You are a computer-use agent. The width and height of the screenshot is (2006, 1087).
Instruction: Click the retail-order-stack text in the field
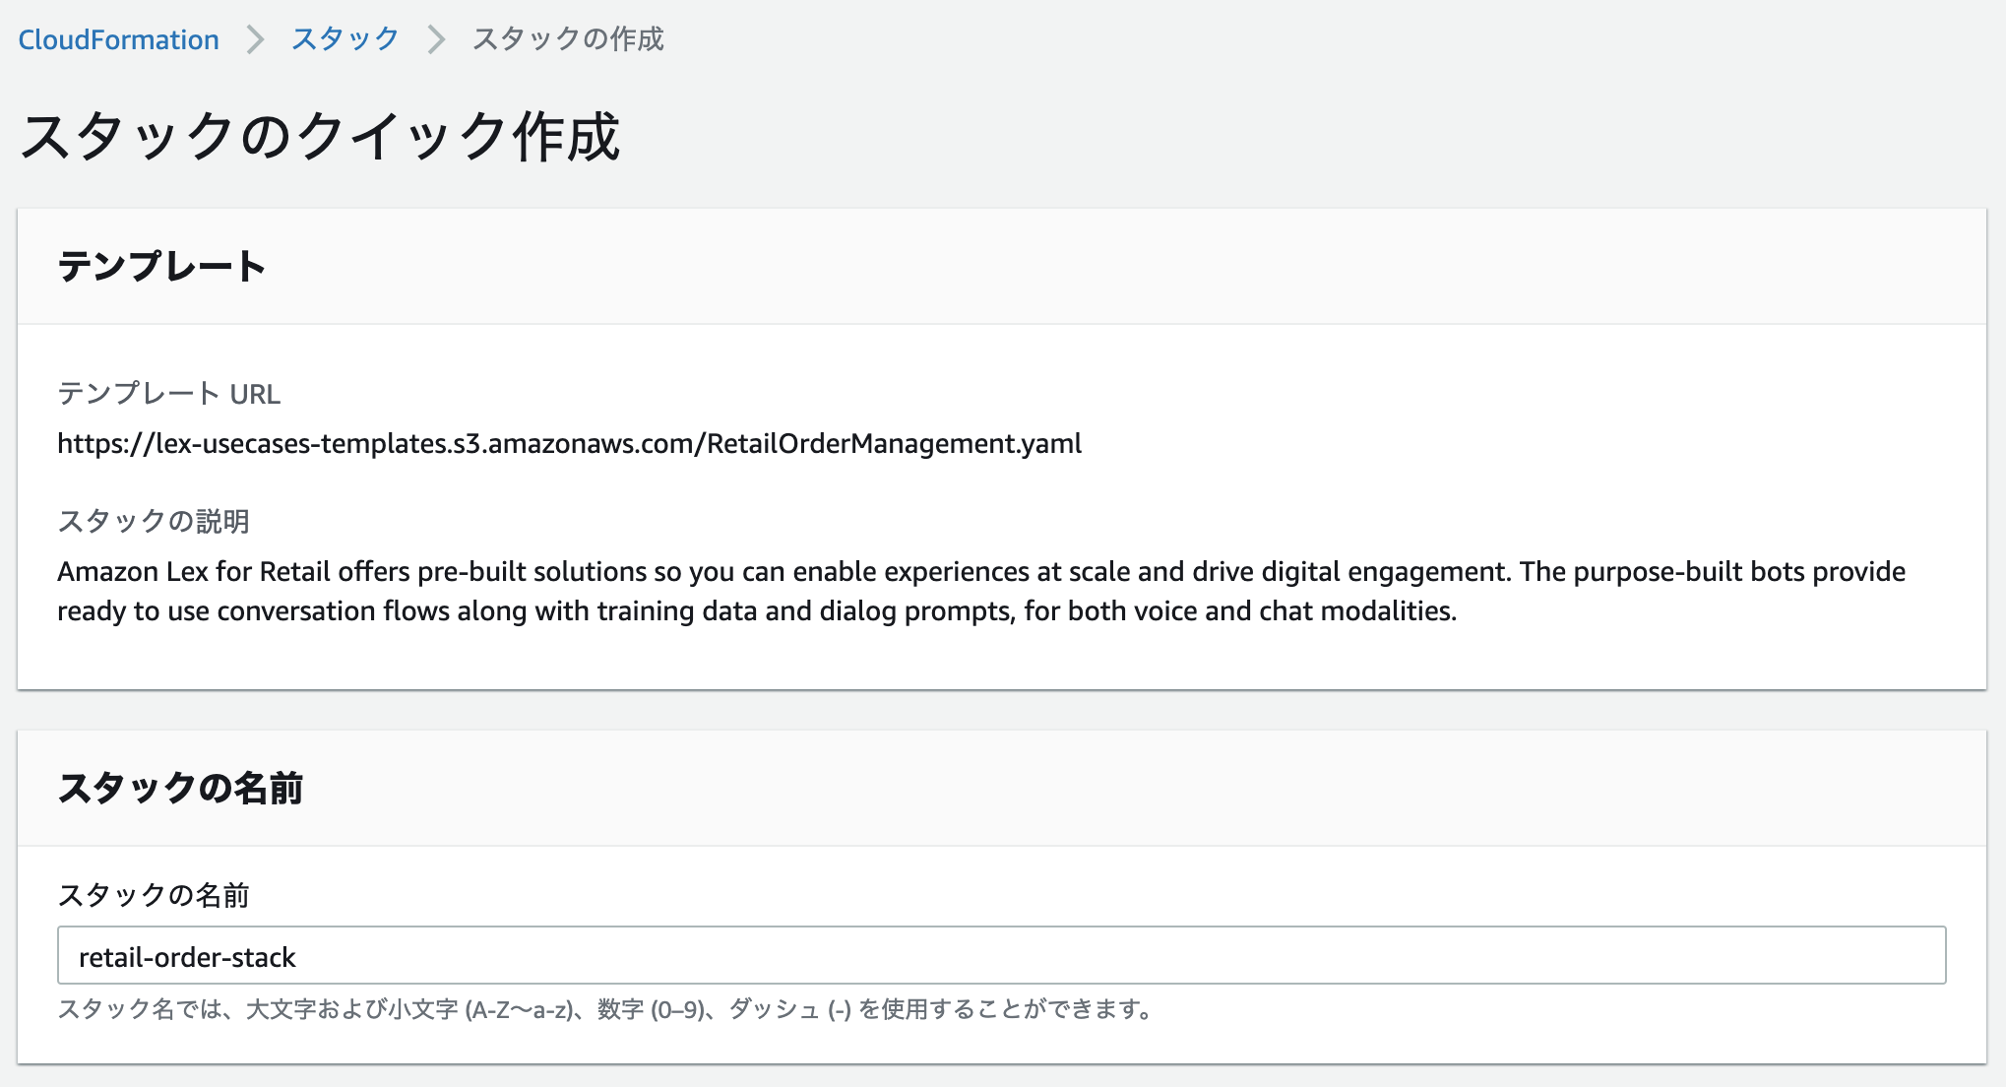tap(187, 957)
